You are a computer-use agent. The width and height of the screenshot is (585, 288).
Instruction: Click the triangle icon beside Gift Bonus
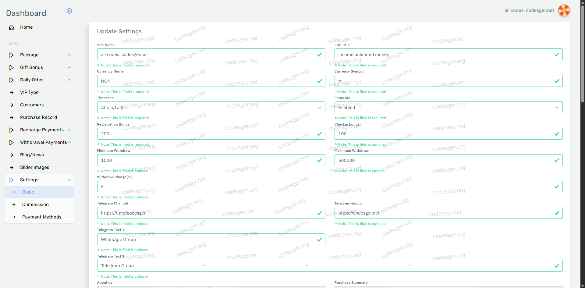pyautogui.click(x=12, y=68)
